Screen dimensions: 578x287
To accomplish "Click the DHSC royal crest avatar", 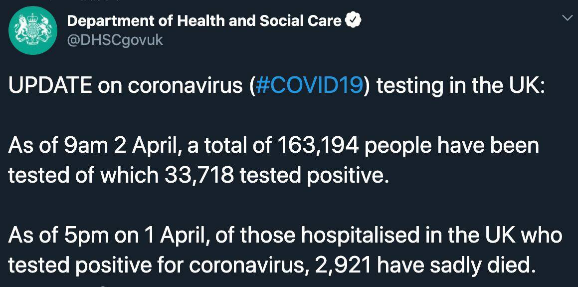I will point(33,30).
